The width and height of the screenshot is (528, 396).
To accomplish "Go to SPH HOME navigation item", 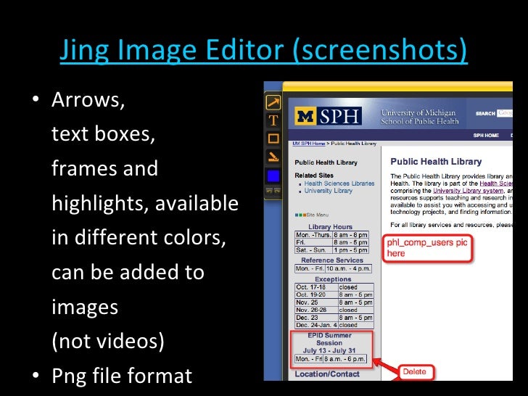I will [486, 136].
